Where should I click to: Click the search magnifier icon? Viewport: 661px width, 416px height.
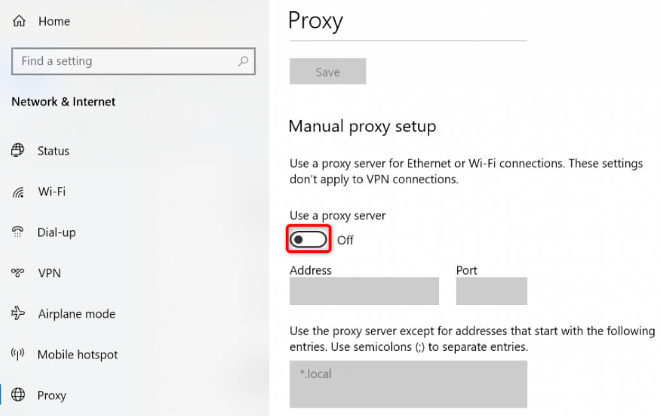click(x=243, y=61)
